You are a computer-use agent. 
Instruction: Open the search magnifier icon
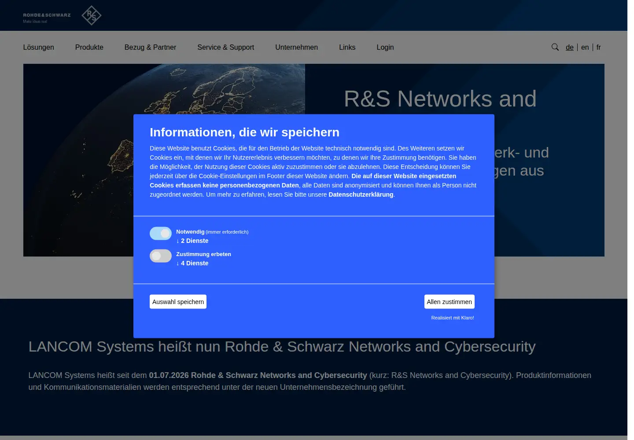point(555,47)
